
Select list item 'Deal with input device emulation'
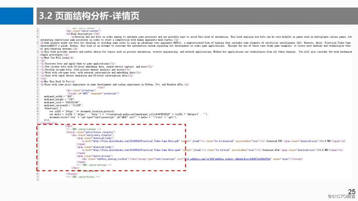(x=86, y=75)
